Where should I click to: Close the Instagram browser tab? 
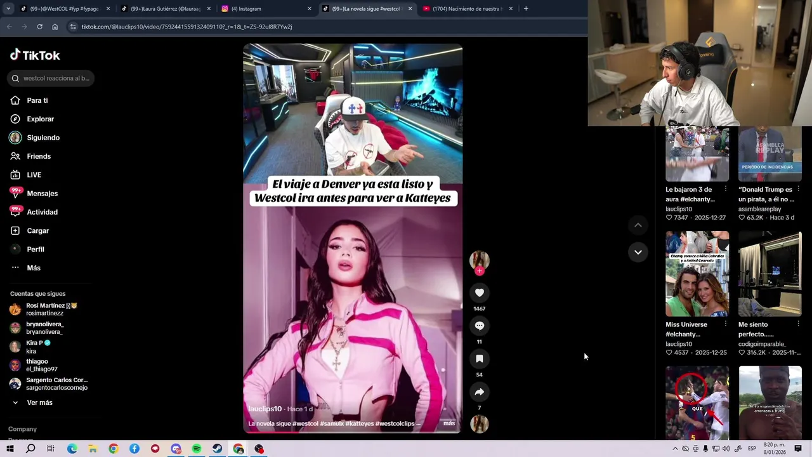[310, 9]
